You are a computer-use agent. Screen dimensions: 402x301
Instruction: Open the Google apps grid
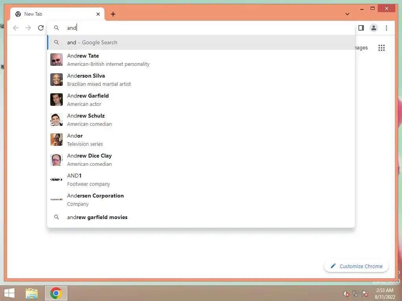pyautogui.click(x=382, y=47)
